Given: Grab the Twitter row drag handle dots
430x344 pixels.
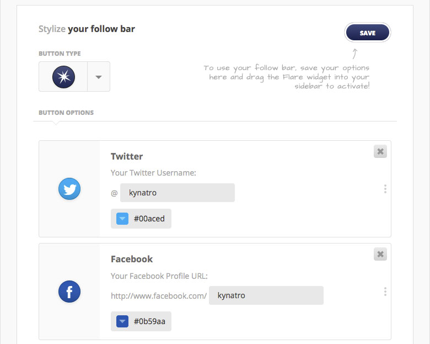Looking at the screenshot, I should 385,189.
